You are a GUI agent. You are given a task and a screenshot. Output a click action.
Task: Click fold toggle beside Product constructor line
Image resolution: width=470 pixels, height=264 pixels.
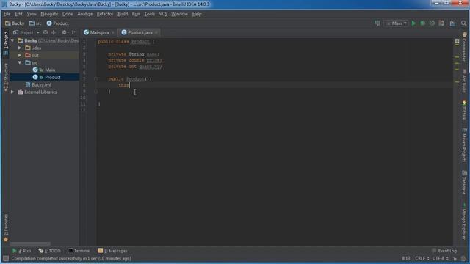pos(96,79)
